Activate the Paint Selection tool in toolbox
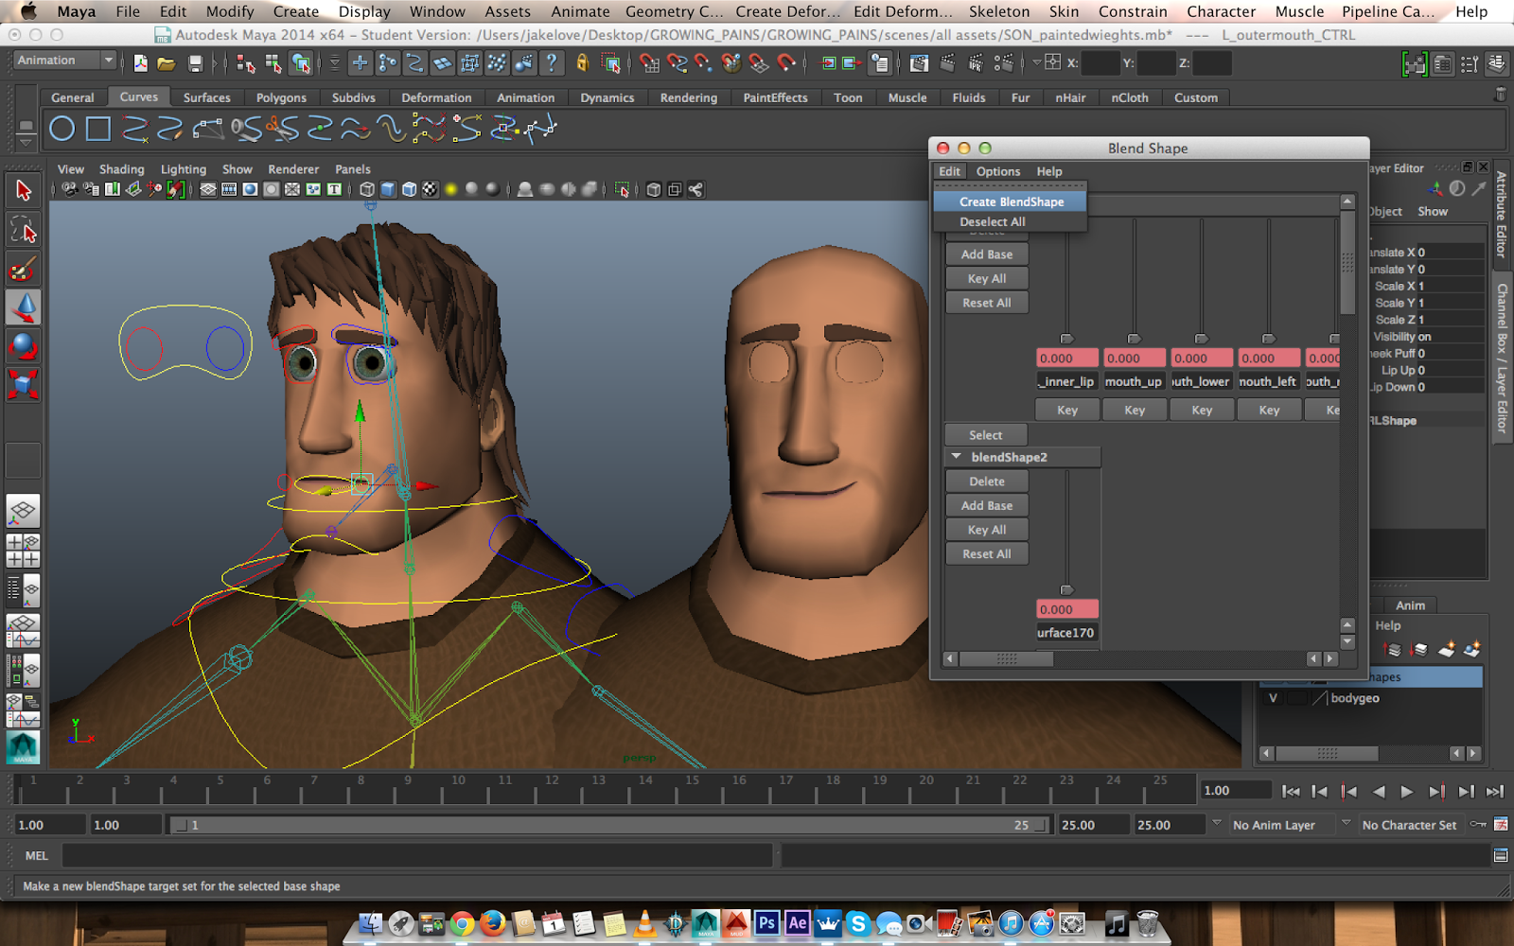Viewport: 1514px width, 946px height. tap(23, 269)
